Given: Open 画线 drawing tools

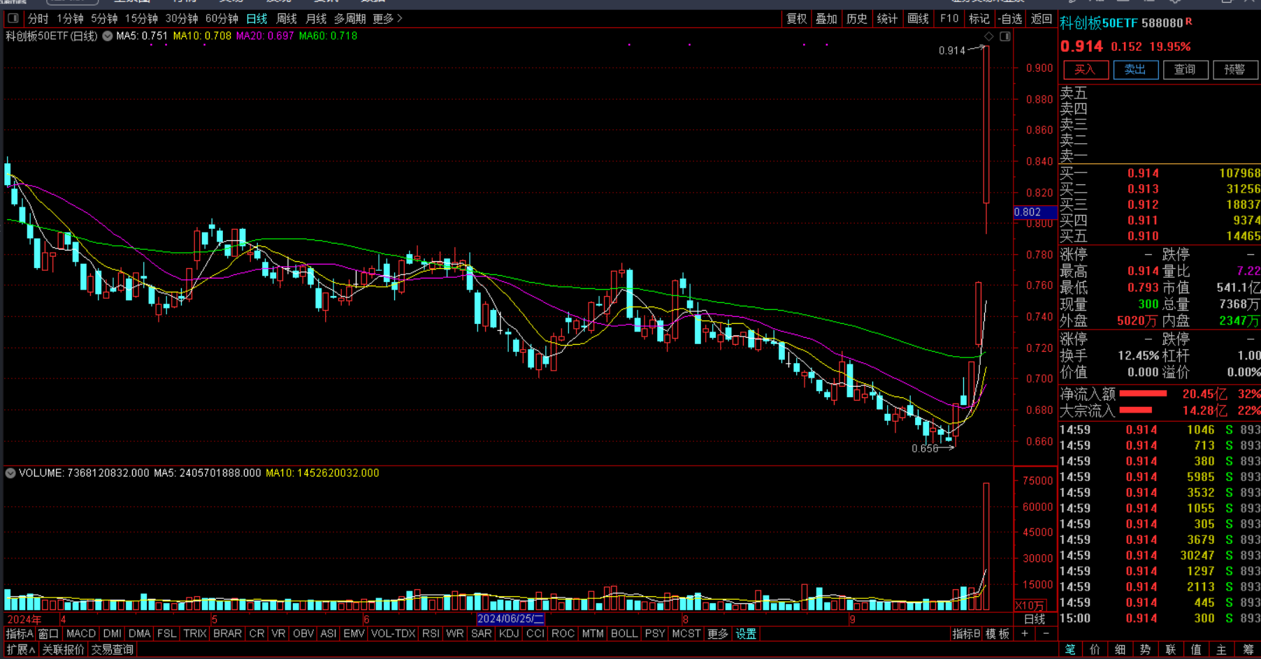Looking at the screenshot, I should [918, 19].
